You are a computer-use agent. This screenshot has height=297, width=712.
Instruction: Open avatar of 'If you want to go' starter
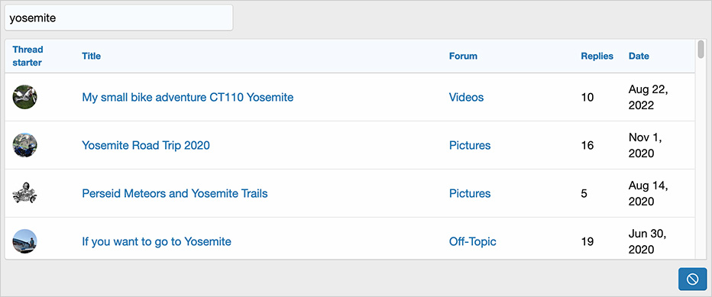(25, 241)
